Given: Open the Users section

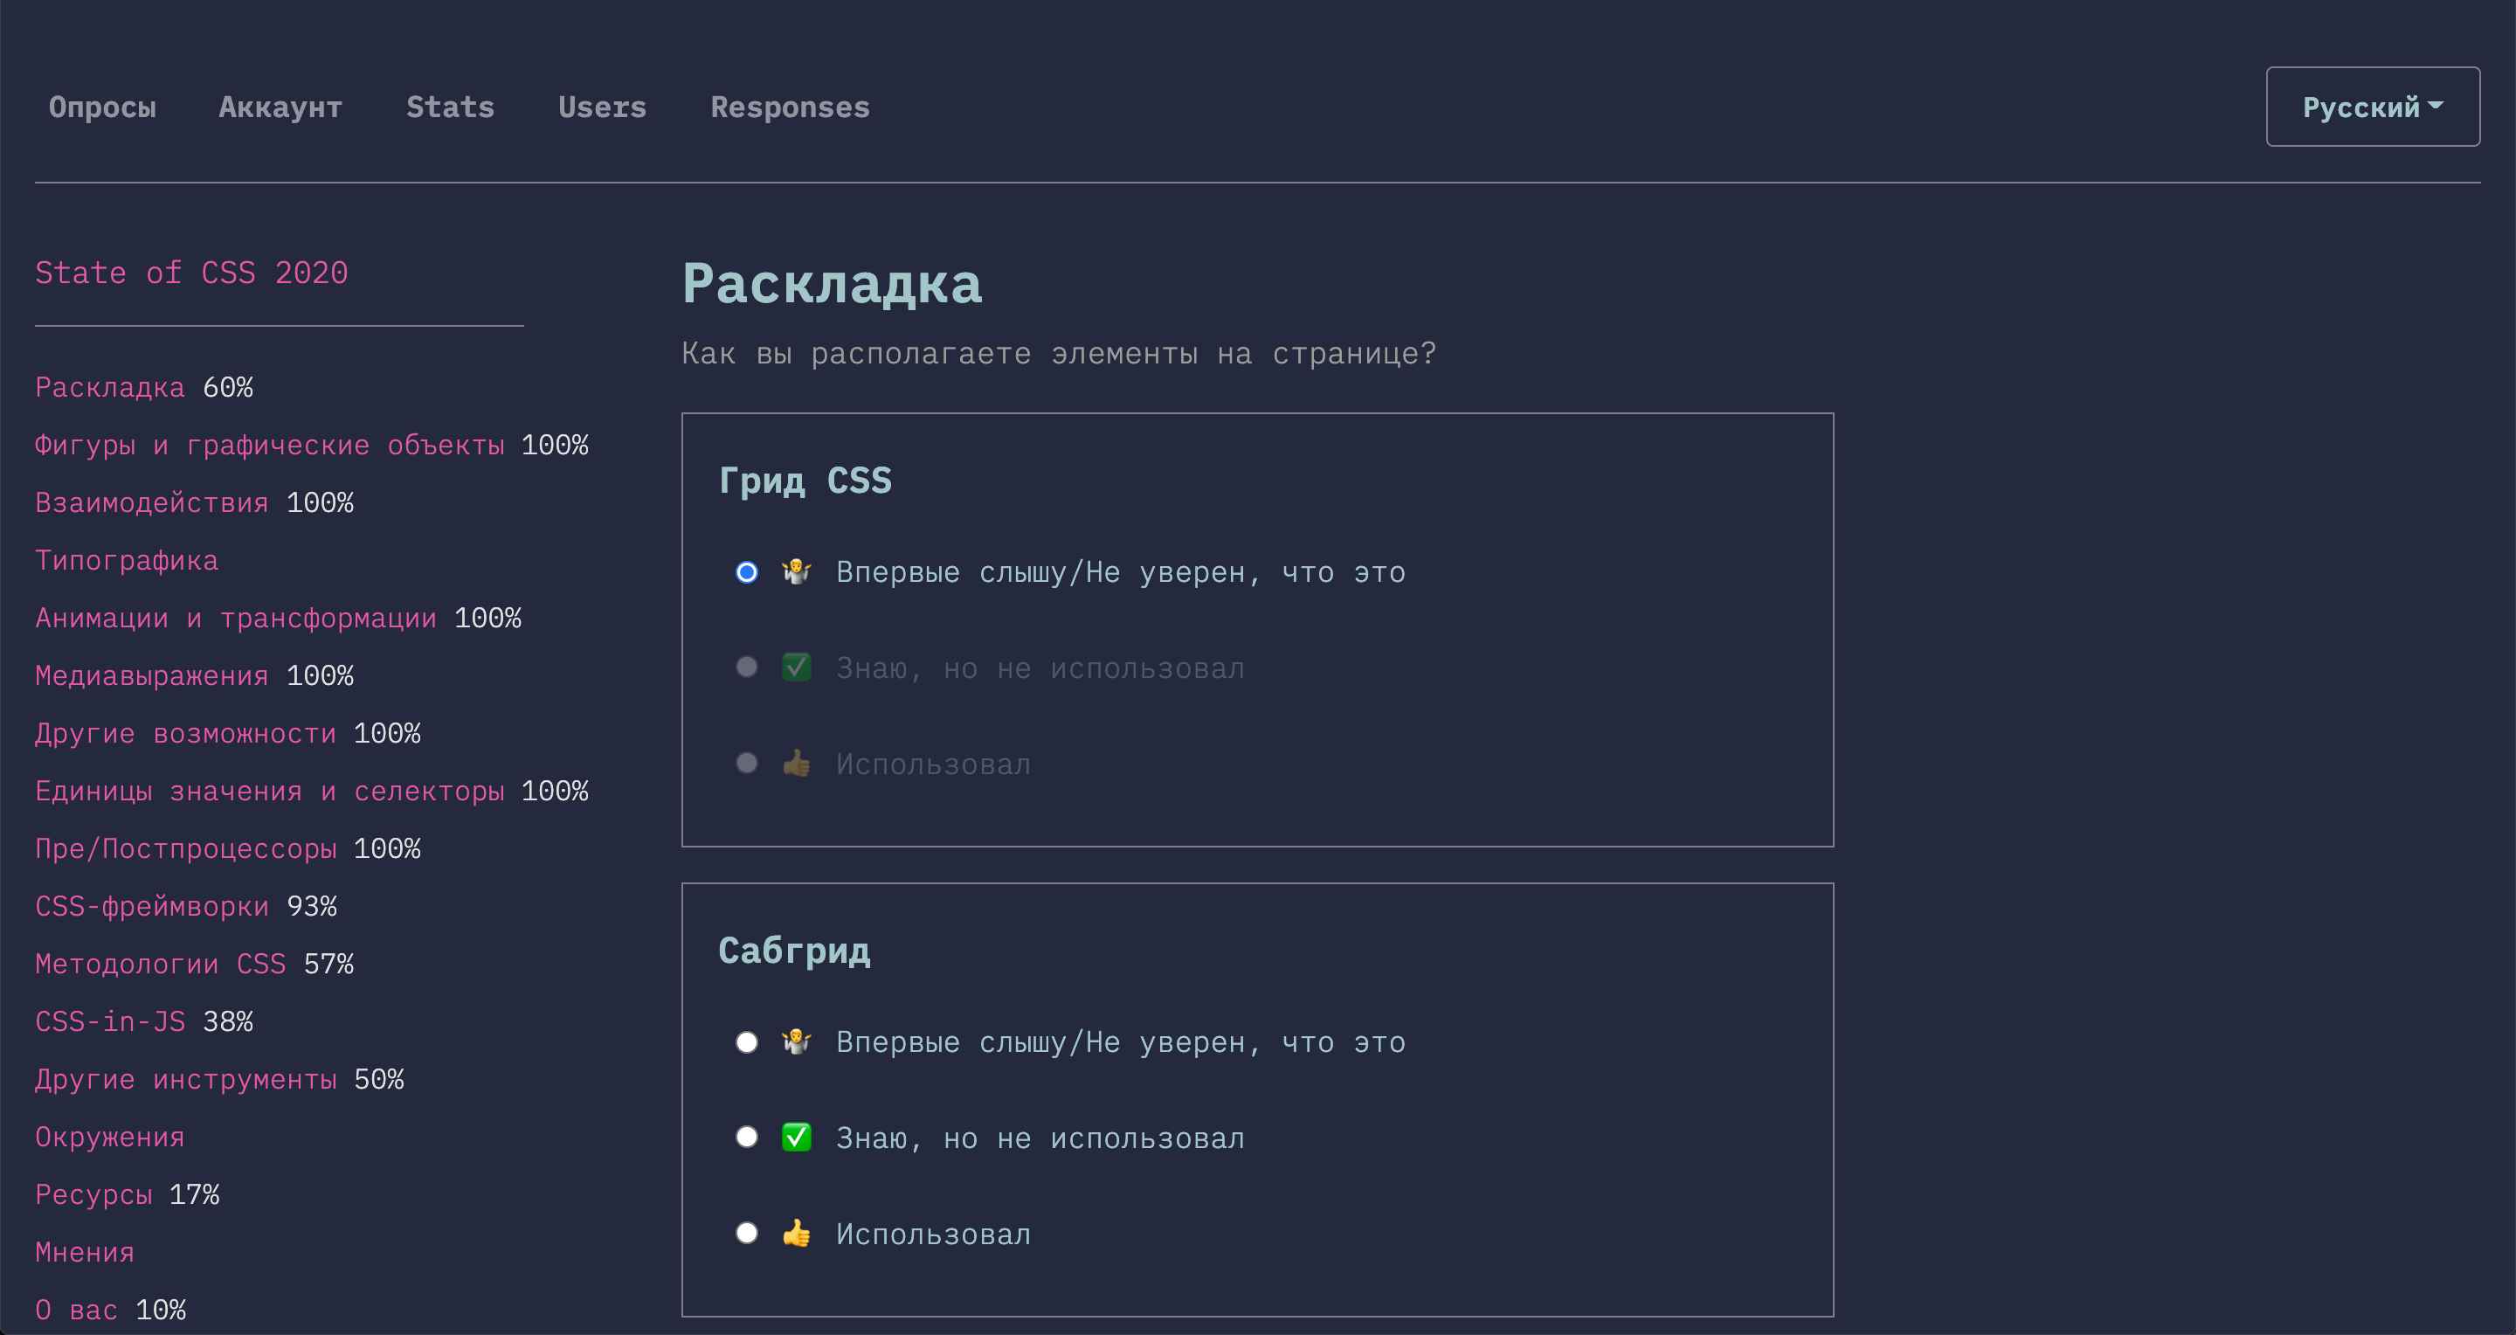Looking at the screenshot, I should [603, 107].
